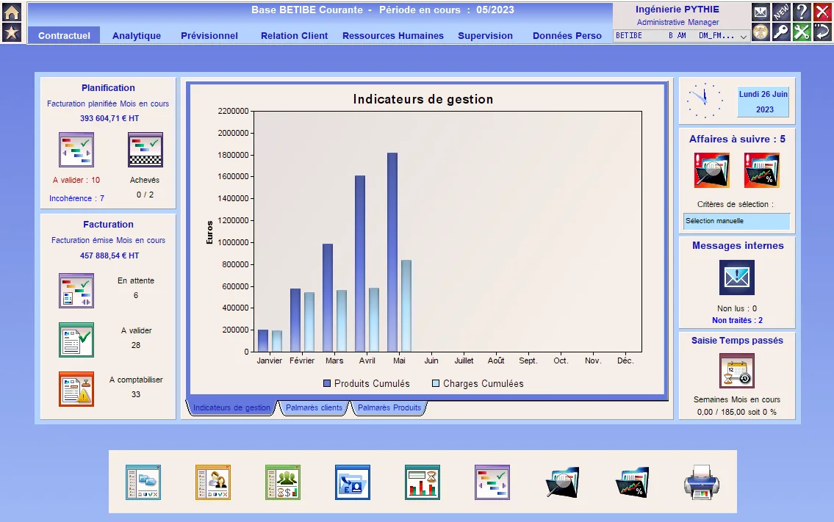Expand the BETIBE profile dropdown
Screen dimensions: 834x522
coord(744,36)
